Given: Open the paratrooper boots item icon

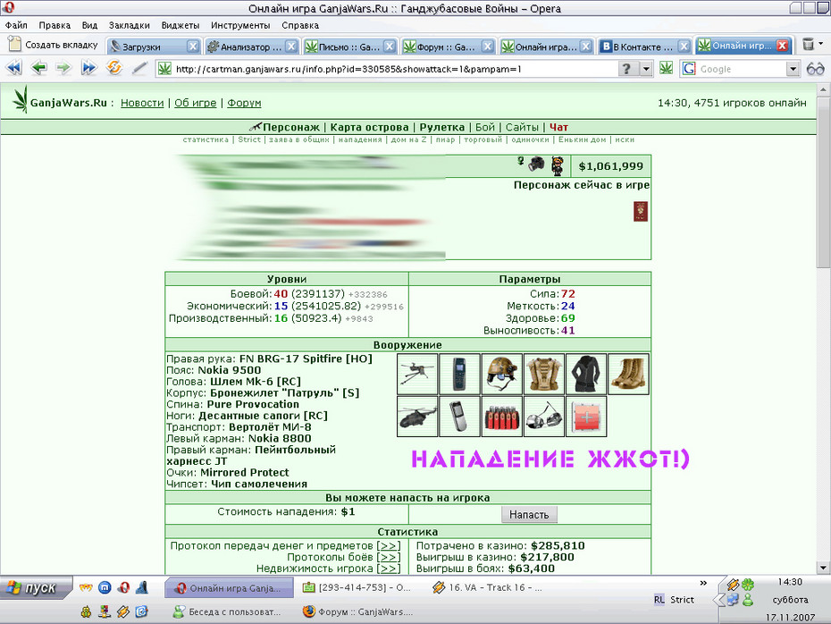Looking at the screenshot, I should pos(628,374).
